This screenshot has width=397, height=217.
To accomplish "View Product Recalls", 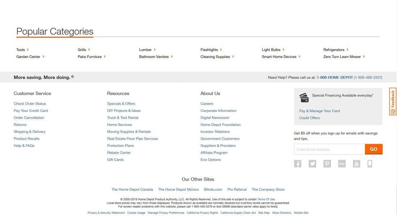I will pos(27,138).
